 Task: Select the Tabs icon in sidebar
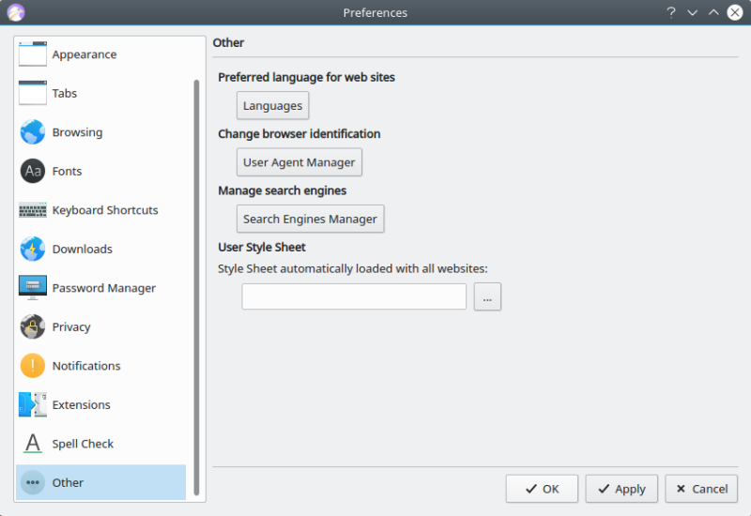pos(33,93)
